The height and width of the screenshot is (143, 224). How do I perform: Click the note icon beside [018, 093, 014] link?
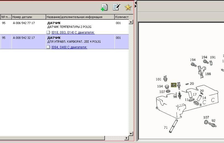(x=48, y=33)
